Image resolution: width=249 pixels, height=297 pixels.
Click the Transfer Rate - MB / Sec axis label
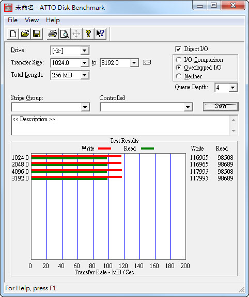[x=104, y=272]
